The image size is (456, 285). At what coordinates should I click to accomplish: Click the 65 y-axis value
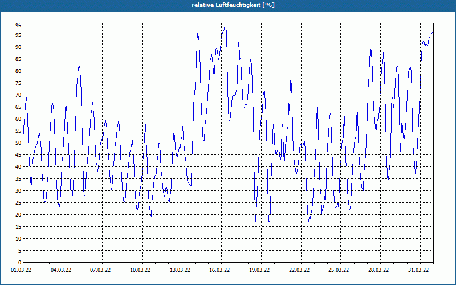(18, 107)
